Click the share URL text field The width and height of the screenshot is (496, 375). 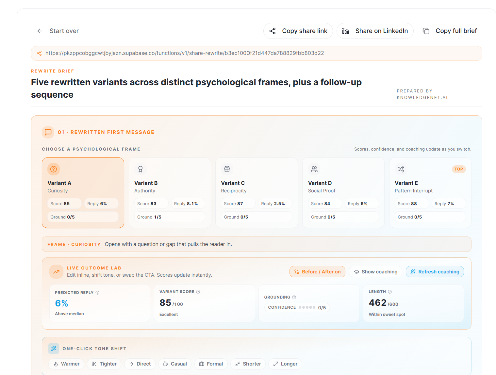tap(256, 53)
